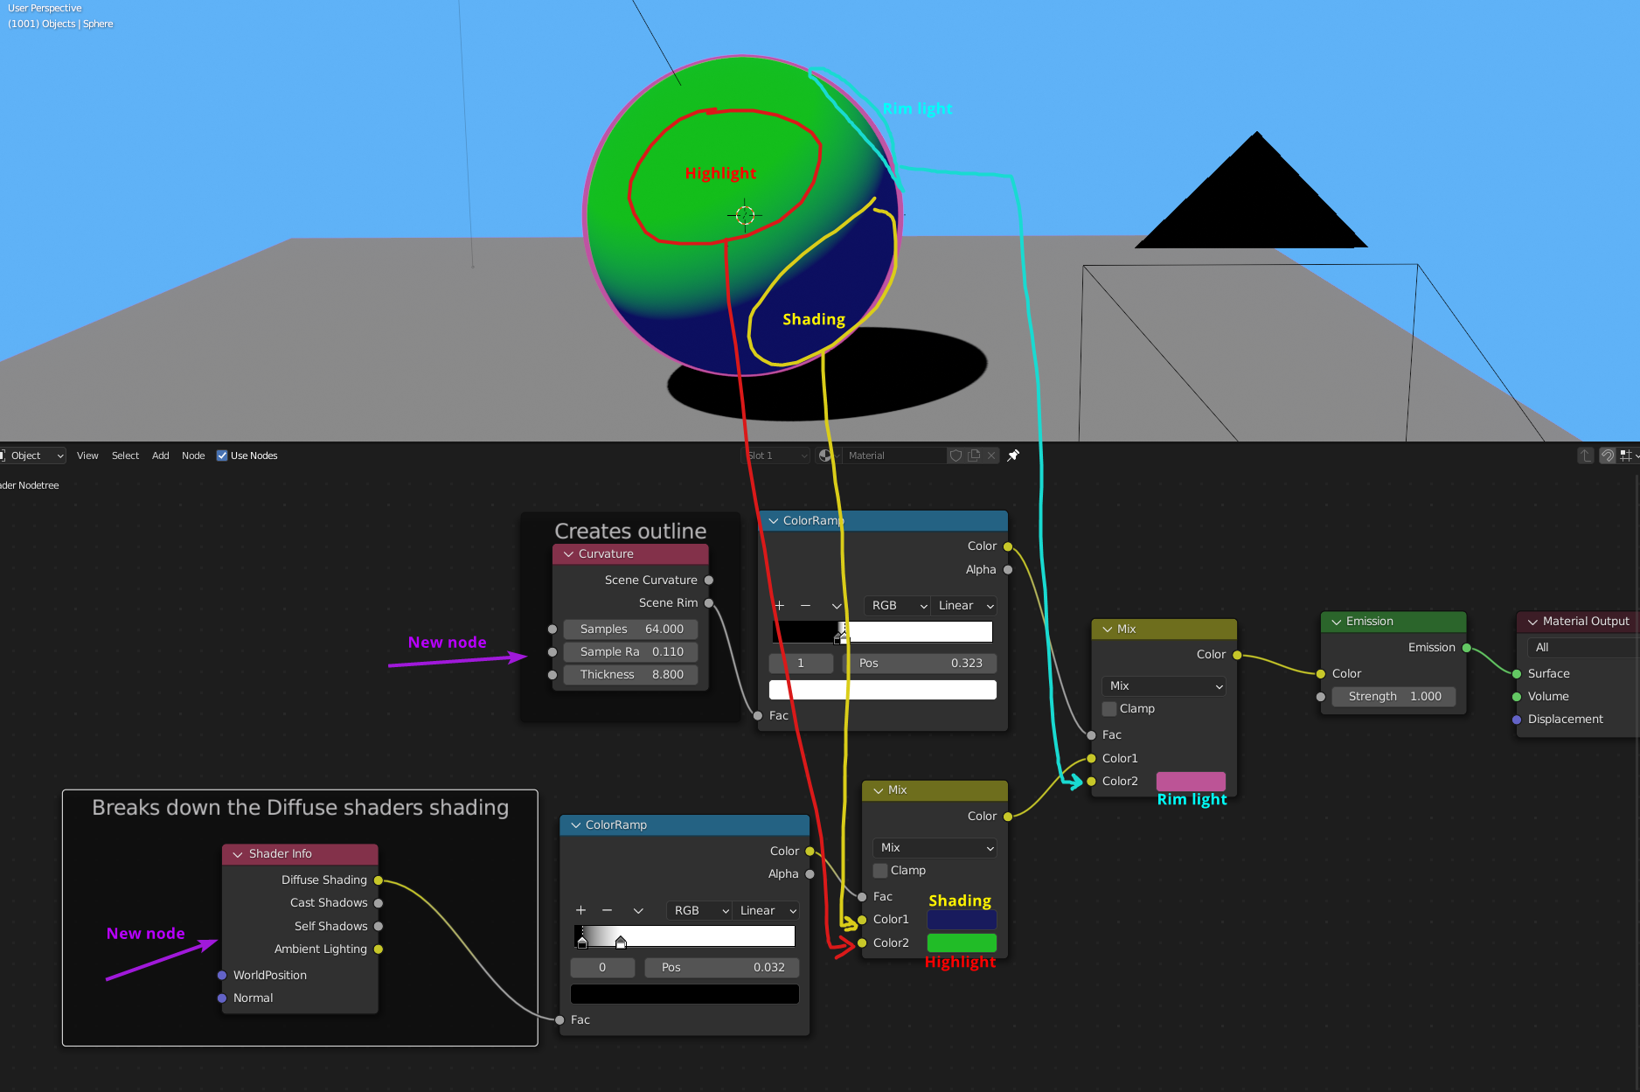Image resolution: width=1640 pixels, height=1092 pixels.
Task: Open the Node menu
Action: [192, 456]
